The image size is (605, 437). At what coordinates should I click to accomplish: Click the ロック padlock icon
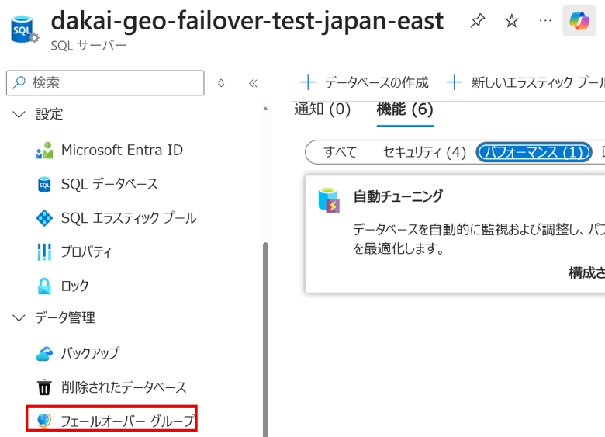click(x=44, y=286)
